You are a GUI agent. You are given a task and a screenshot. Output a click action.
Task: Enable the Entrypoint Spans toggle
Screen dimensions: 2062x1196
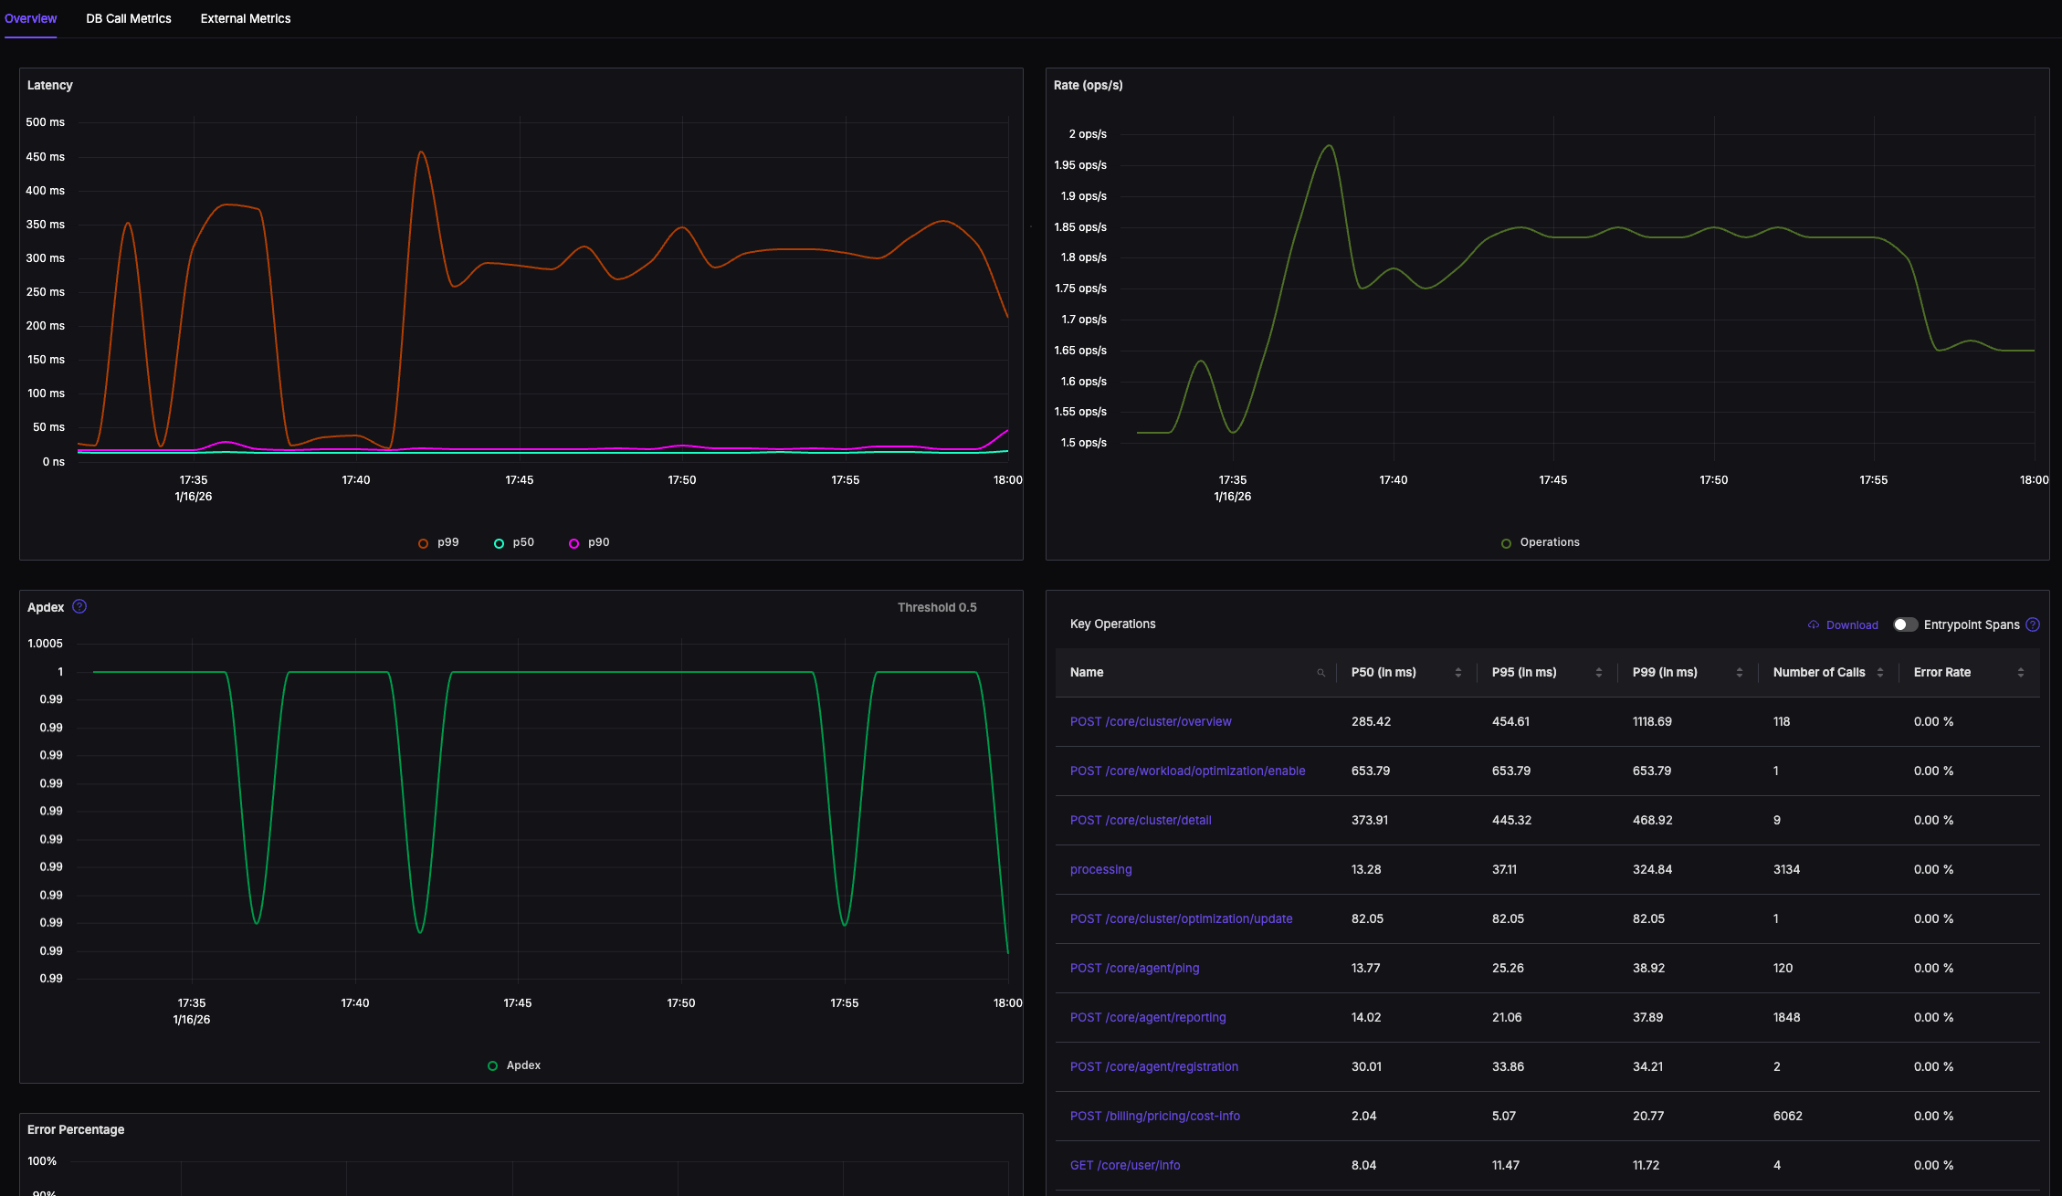1905,625
